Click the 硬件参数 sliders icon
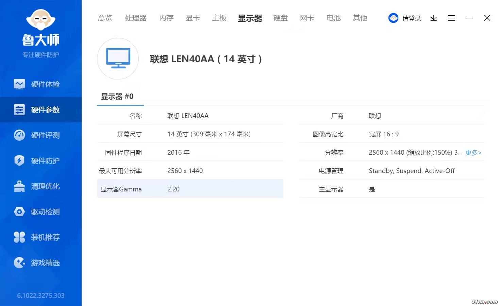 point(19,109)
